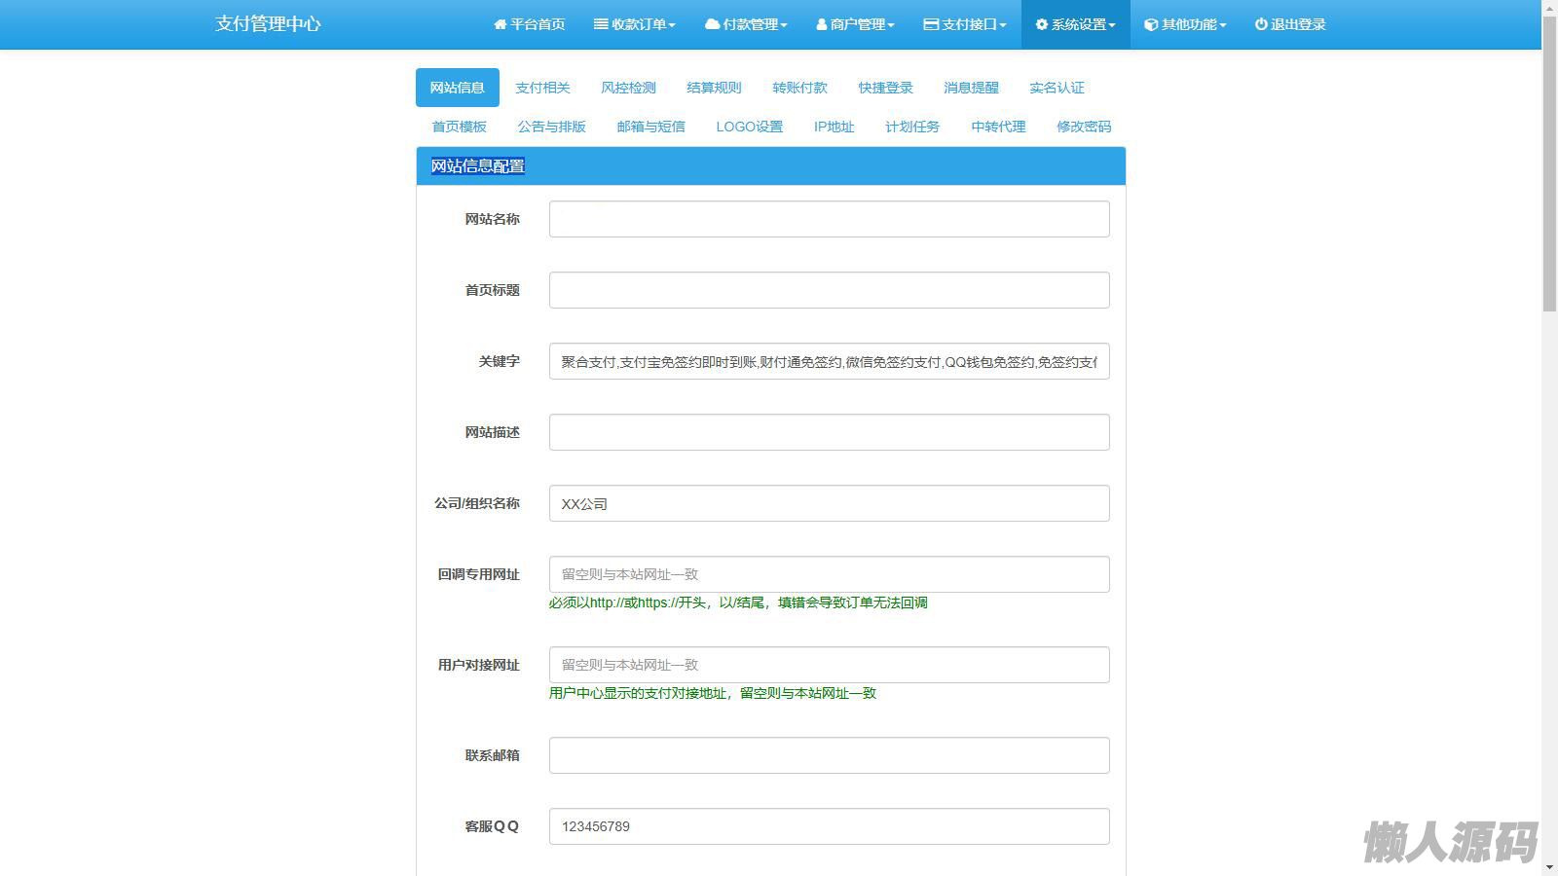The height and width of the screenshot is (876, 1558).
Task: Expand the 收款订单 dropdown caret
Action: point(672,25)
